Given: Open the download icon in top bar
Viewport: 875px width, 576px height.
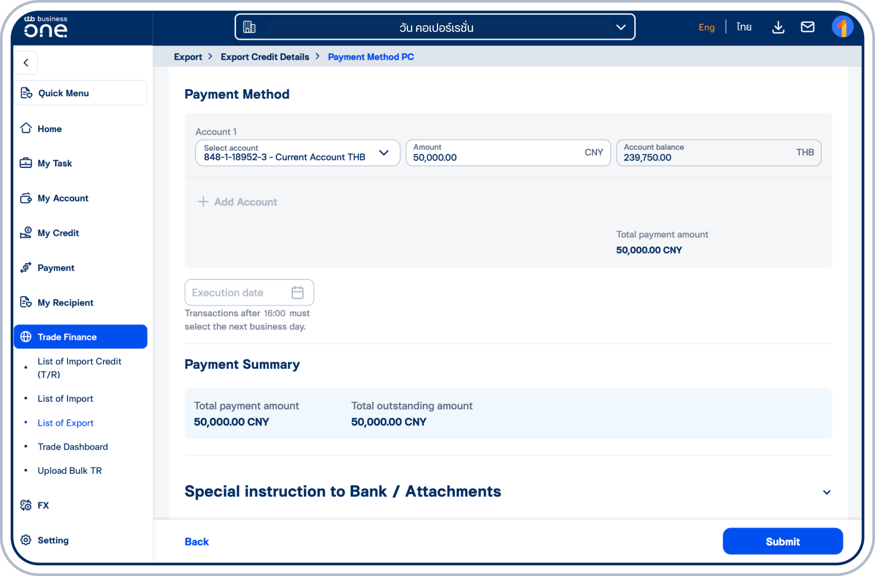Looking at the screenshot, I should point(778,27).
